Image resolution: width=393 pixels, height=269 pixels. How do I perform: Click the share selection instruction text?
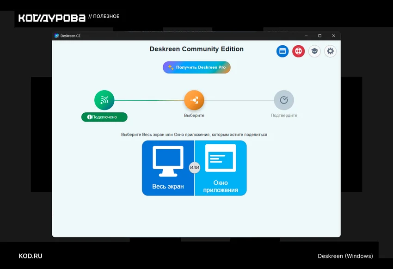194,134
